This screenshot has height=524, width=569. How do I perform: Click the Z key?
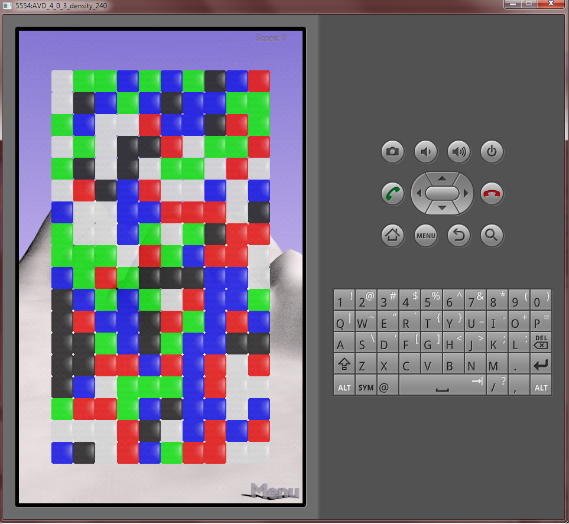[x=366, y=363]
